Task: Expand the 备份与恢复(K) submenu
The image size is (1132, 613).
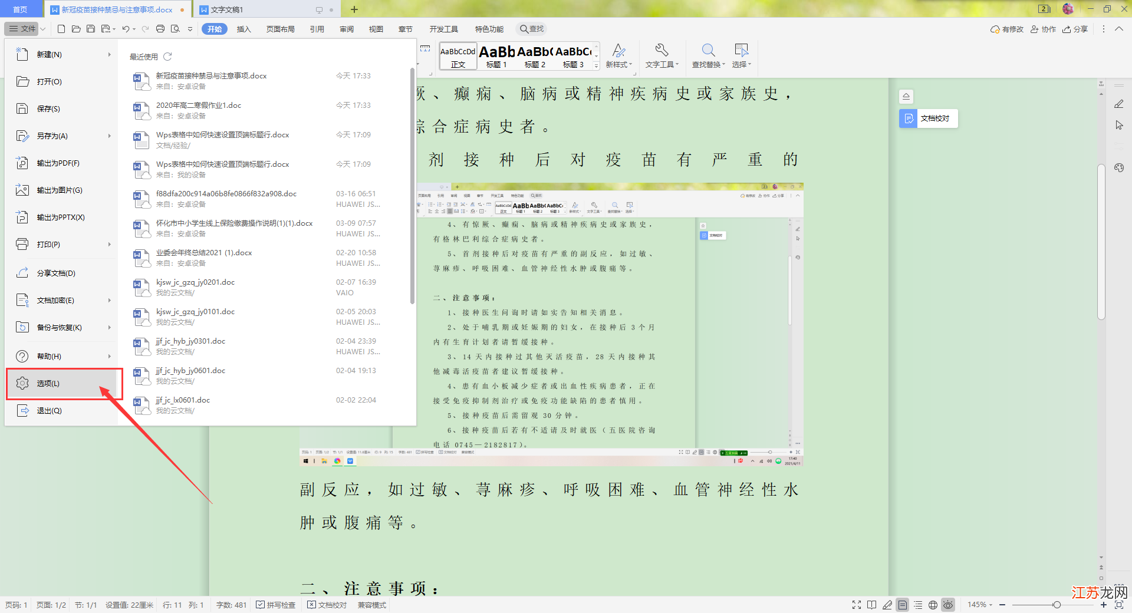Action: [109, 327]
